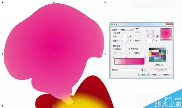This screenshot has height=108, width=182.
Task: Click the edge pad spinner arrows
Action: (x=154, y=41)
